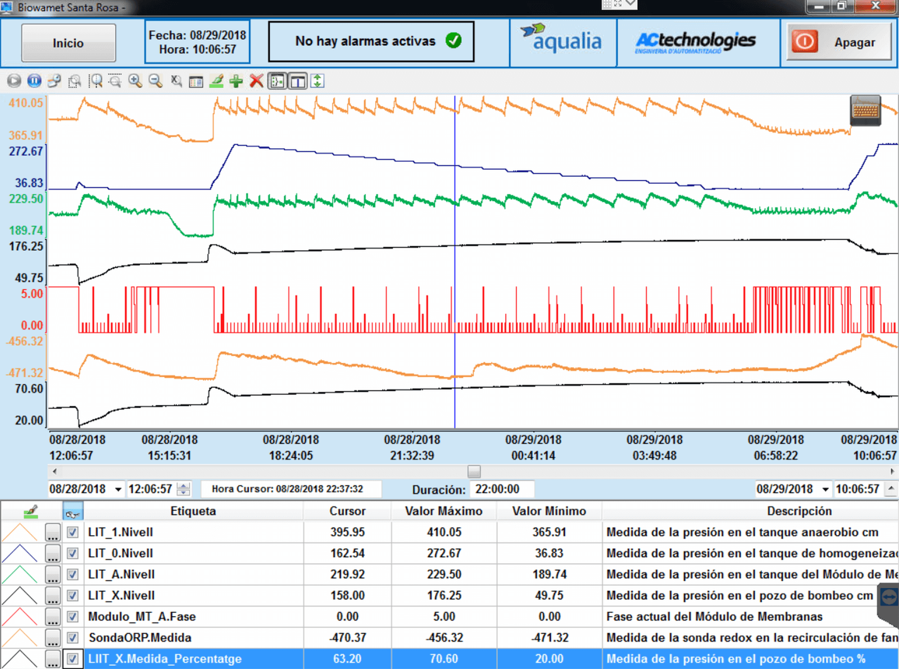This screenshot has width=899, height=669.
Task: Click the Valor Mínimo column header
Action: (x=549, y=511)
